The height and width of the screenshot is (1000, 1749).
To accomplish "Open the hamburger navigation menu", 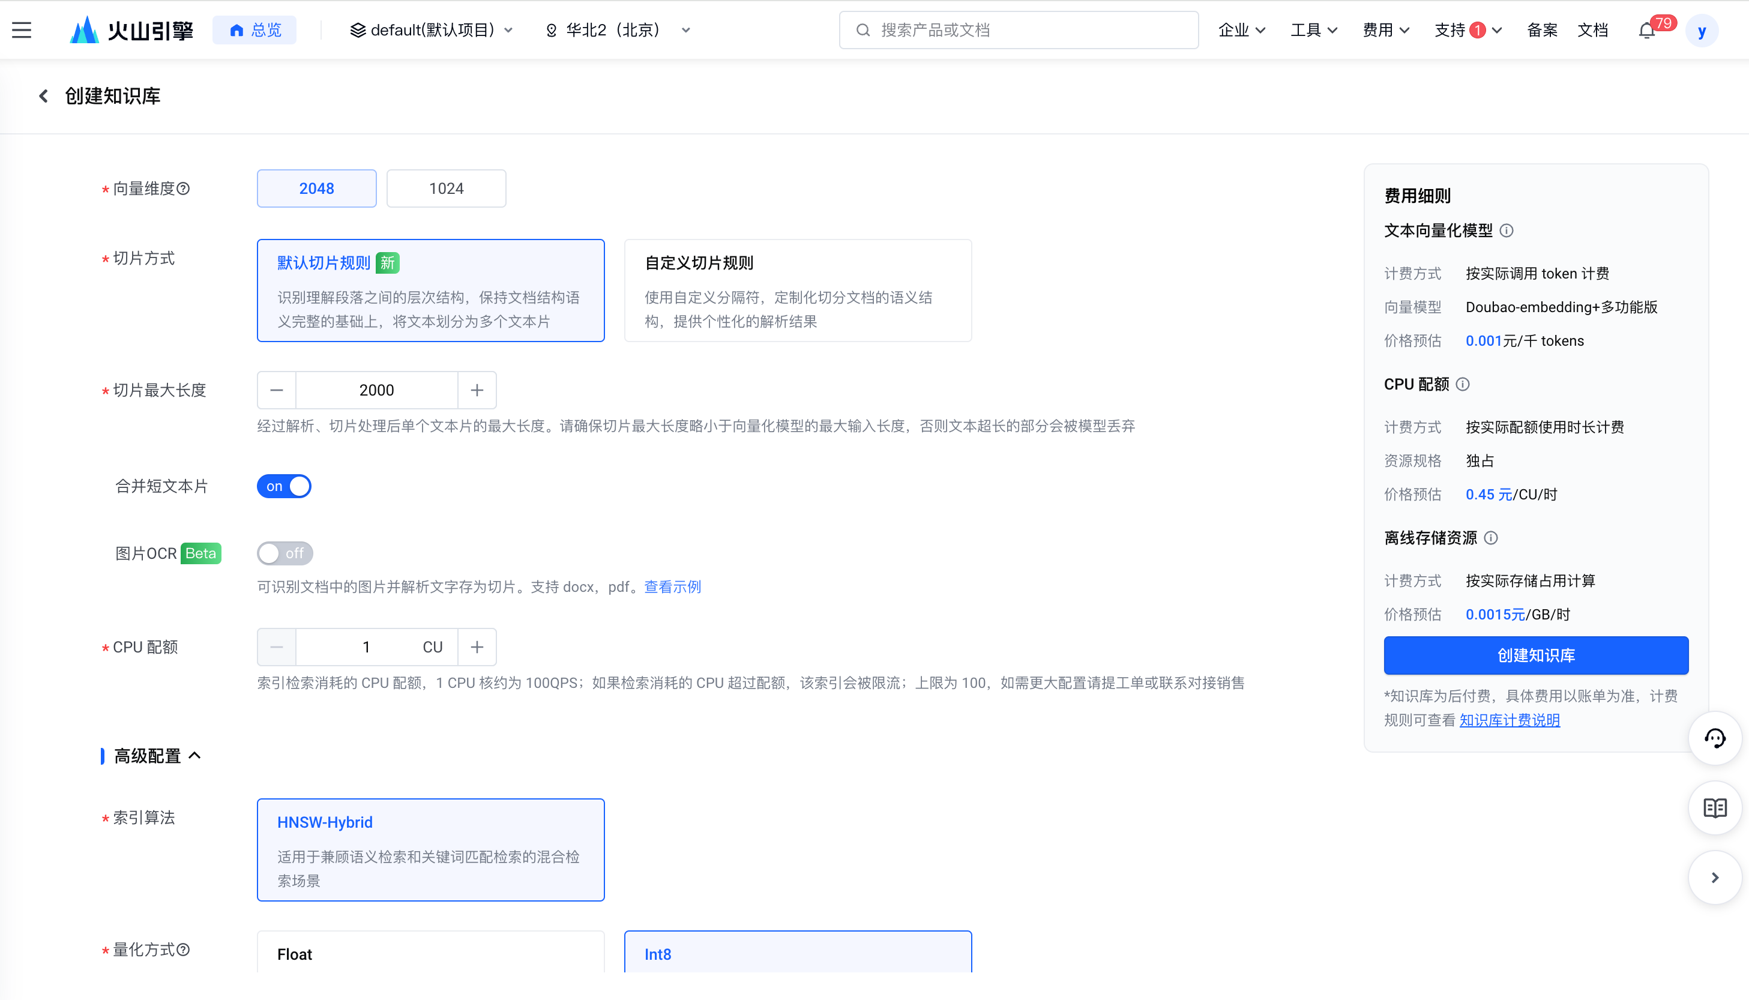I will tap(21, 30).
